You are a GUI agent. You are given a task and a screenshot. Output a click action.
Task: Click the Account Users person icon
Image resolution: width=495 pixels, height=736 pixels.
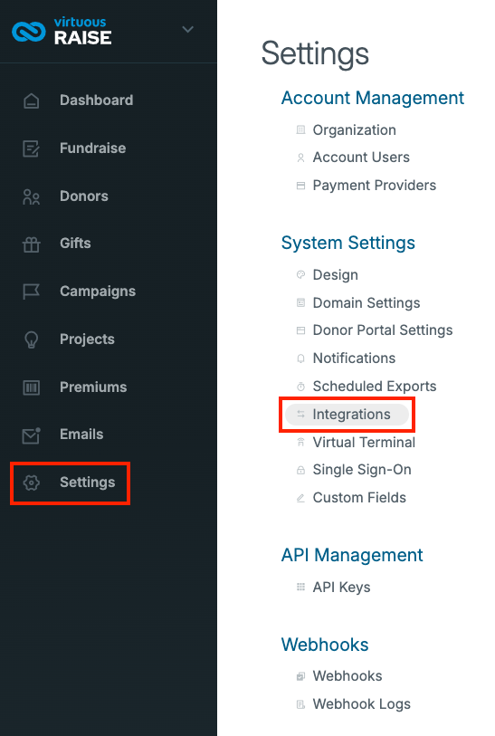[300, 158]
